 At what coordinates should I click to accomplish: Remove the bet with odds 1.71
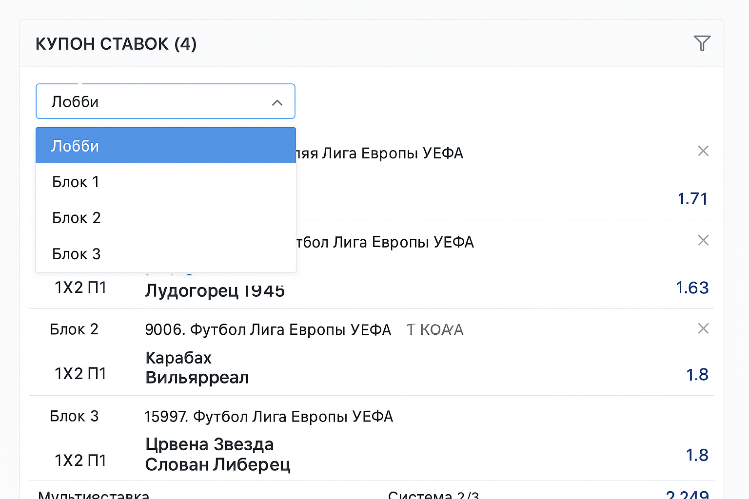pos(703,151)
